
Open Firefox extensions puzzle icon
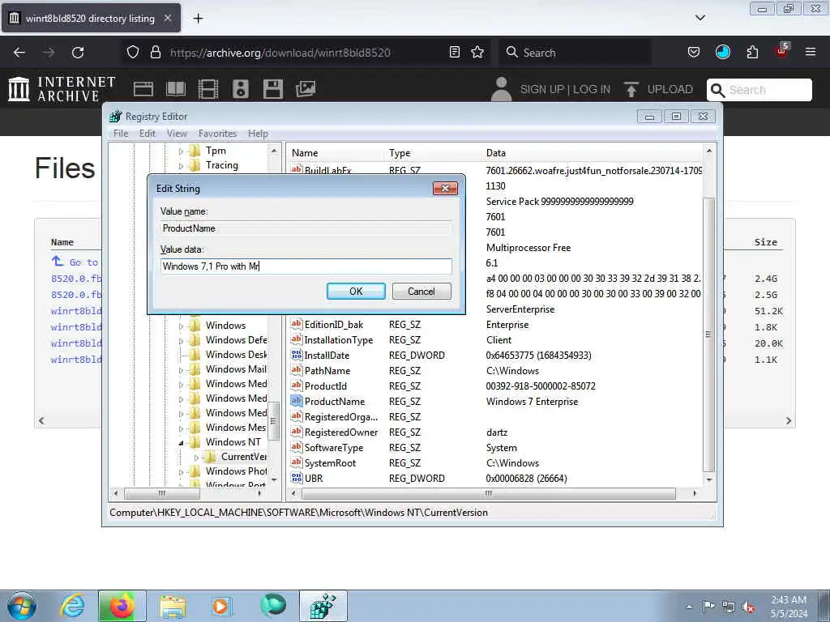[752, 52]
